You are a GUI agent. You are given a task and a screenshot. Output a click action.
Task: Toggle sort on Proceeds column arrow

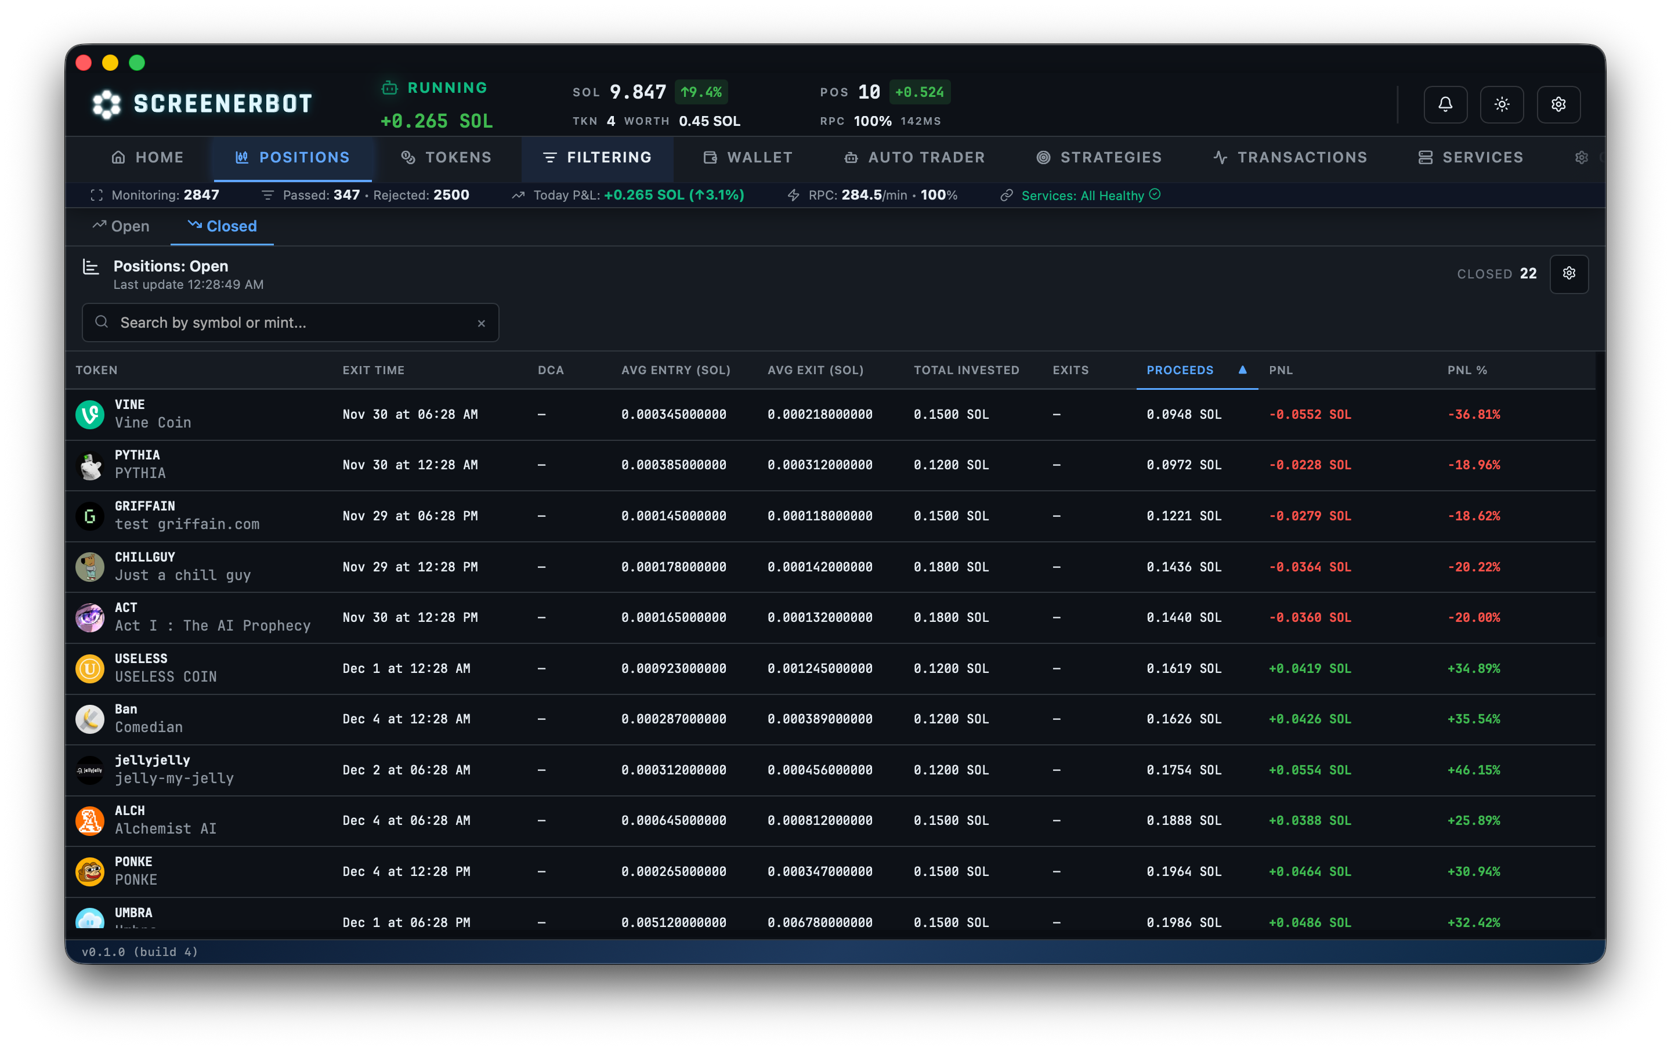[x=1242, y=370]
